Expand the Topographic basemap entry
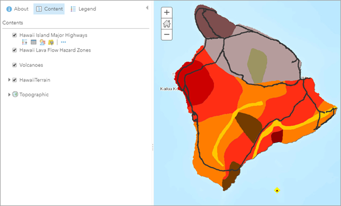The image size is (341, 206). pyautogui.click(x=9, y=95)
